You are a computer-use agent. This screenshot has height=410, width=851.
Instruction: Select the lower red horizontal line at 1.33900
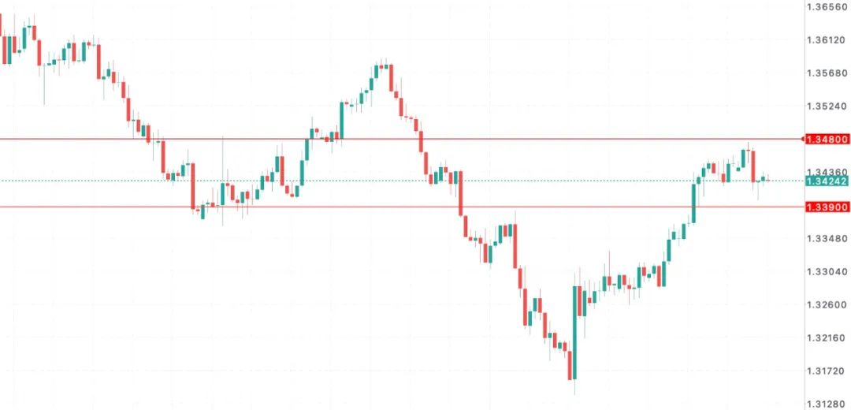coord(355,207)
